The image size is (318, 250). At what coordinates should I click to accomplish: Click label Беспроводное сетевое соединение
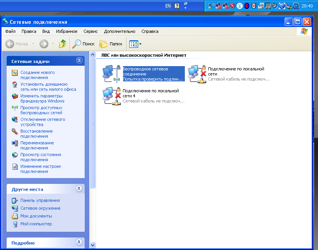pos(145,71)
